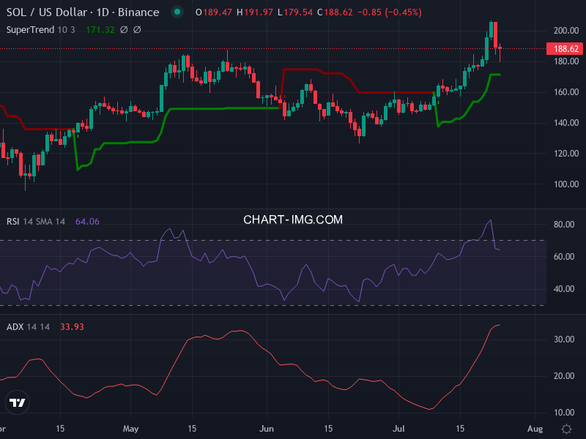Click the current price tag 188.62

tap(564, 48)
